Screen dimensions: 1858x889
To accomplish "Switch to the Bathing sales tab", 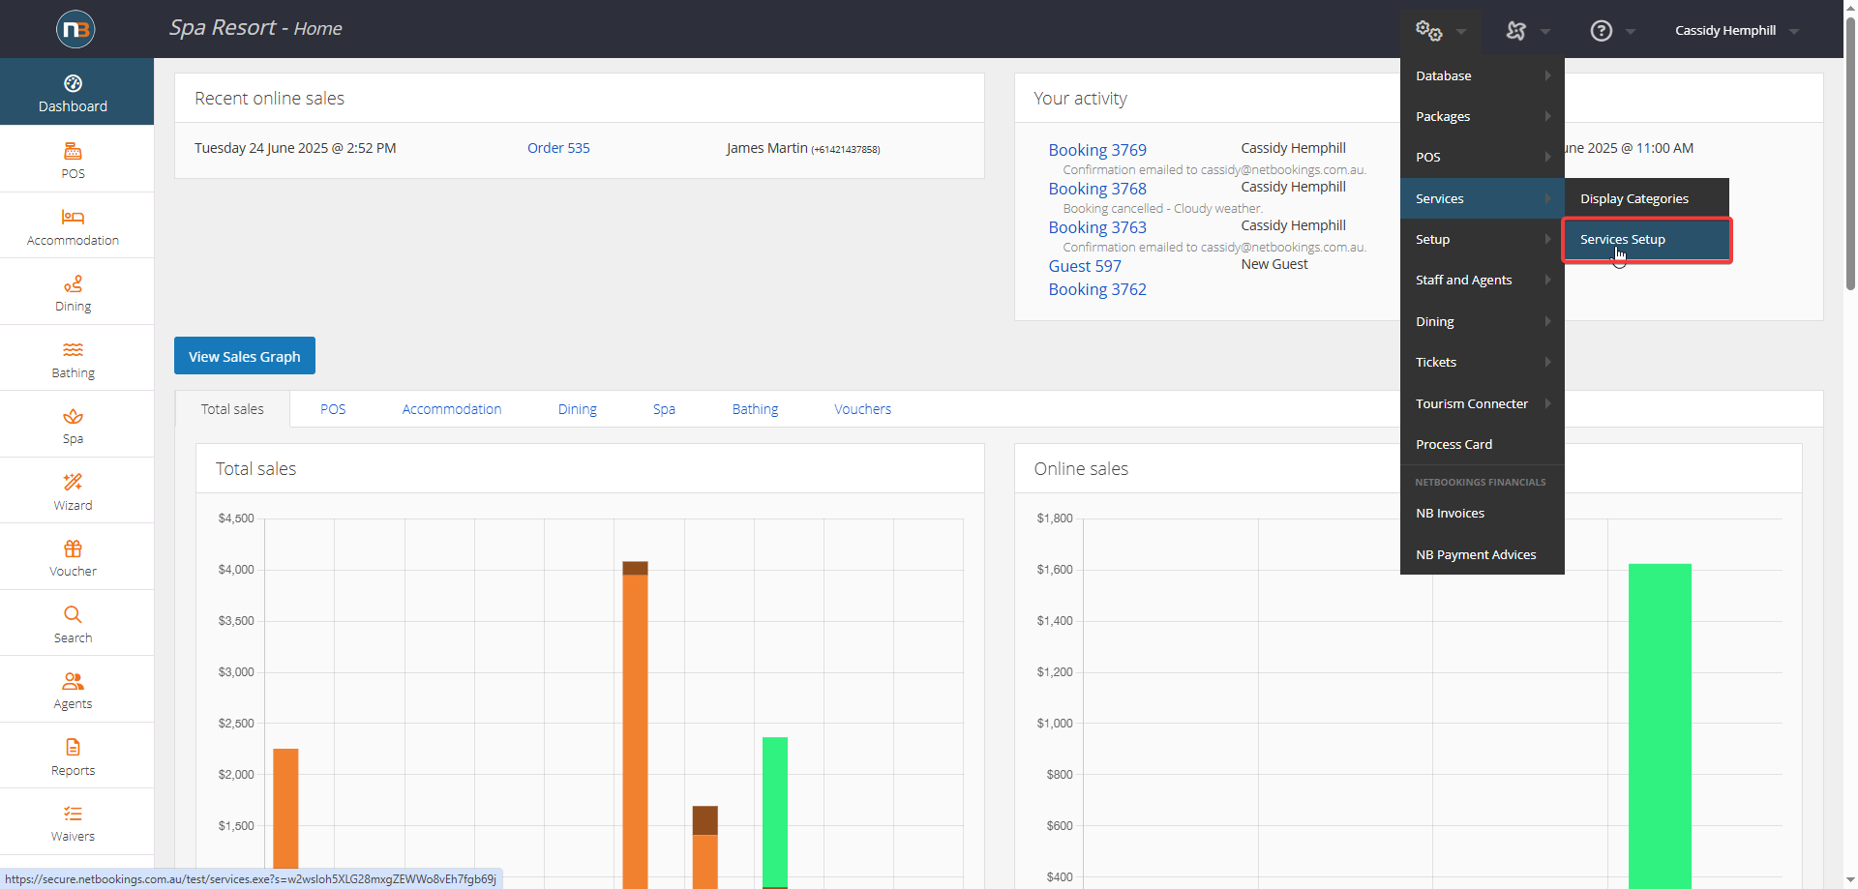I will pyautogui.click(x=755, y=409).
